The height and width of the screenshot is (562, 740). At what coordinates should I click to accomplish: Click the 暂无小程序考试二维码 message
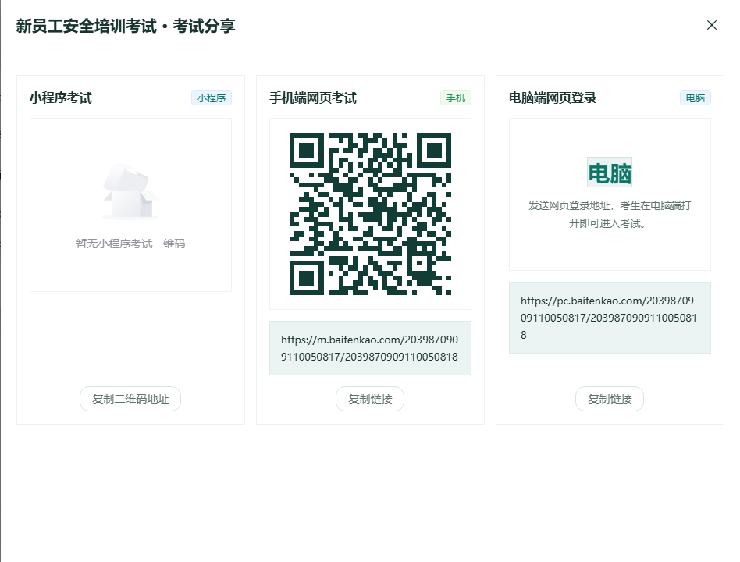(130, 244)
